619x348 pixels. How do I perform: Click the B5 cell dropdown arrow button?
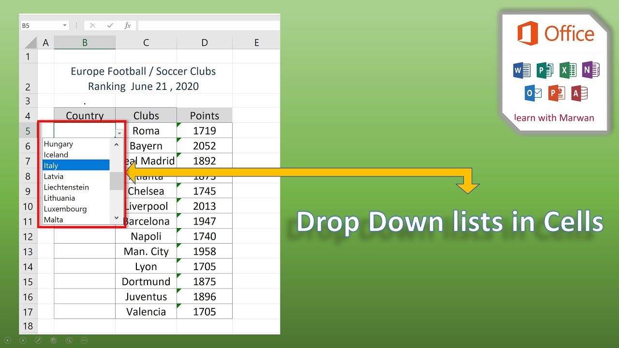click(119, 133)
